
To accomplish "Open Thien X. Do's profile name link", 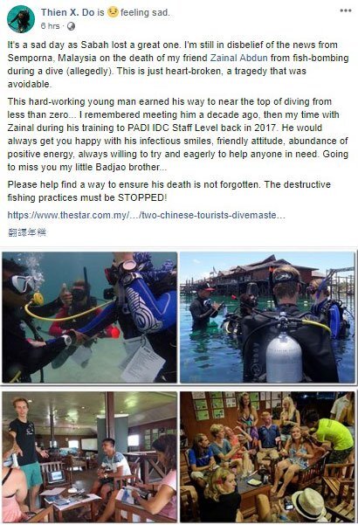I will click(68, 12).
